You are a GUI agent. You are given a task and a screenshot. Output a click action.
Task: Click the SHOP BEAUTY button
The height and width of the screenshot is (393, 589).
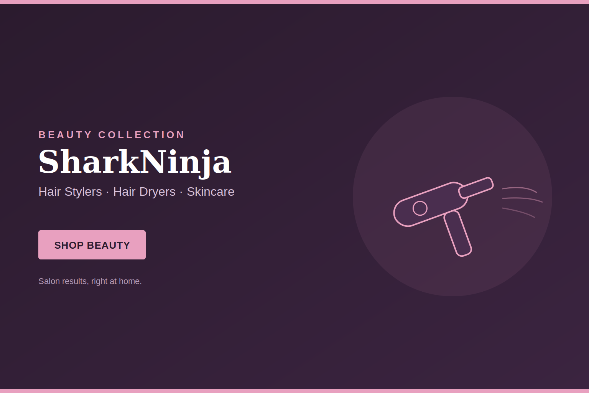click(x=92, y=245)
